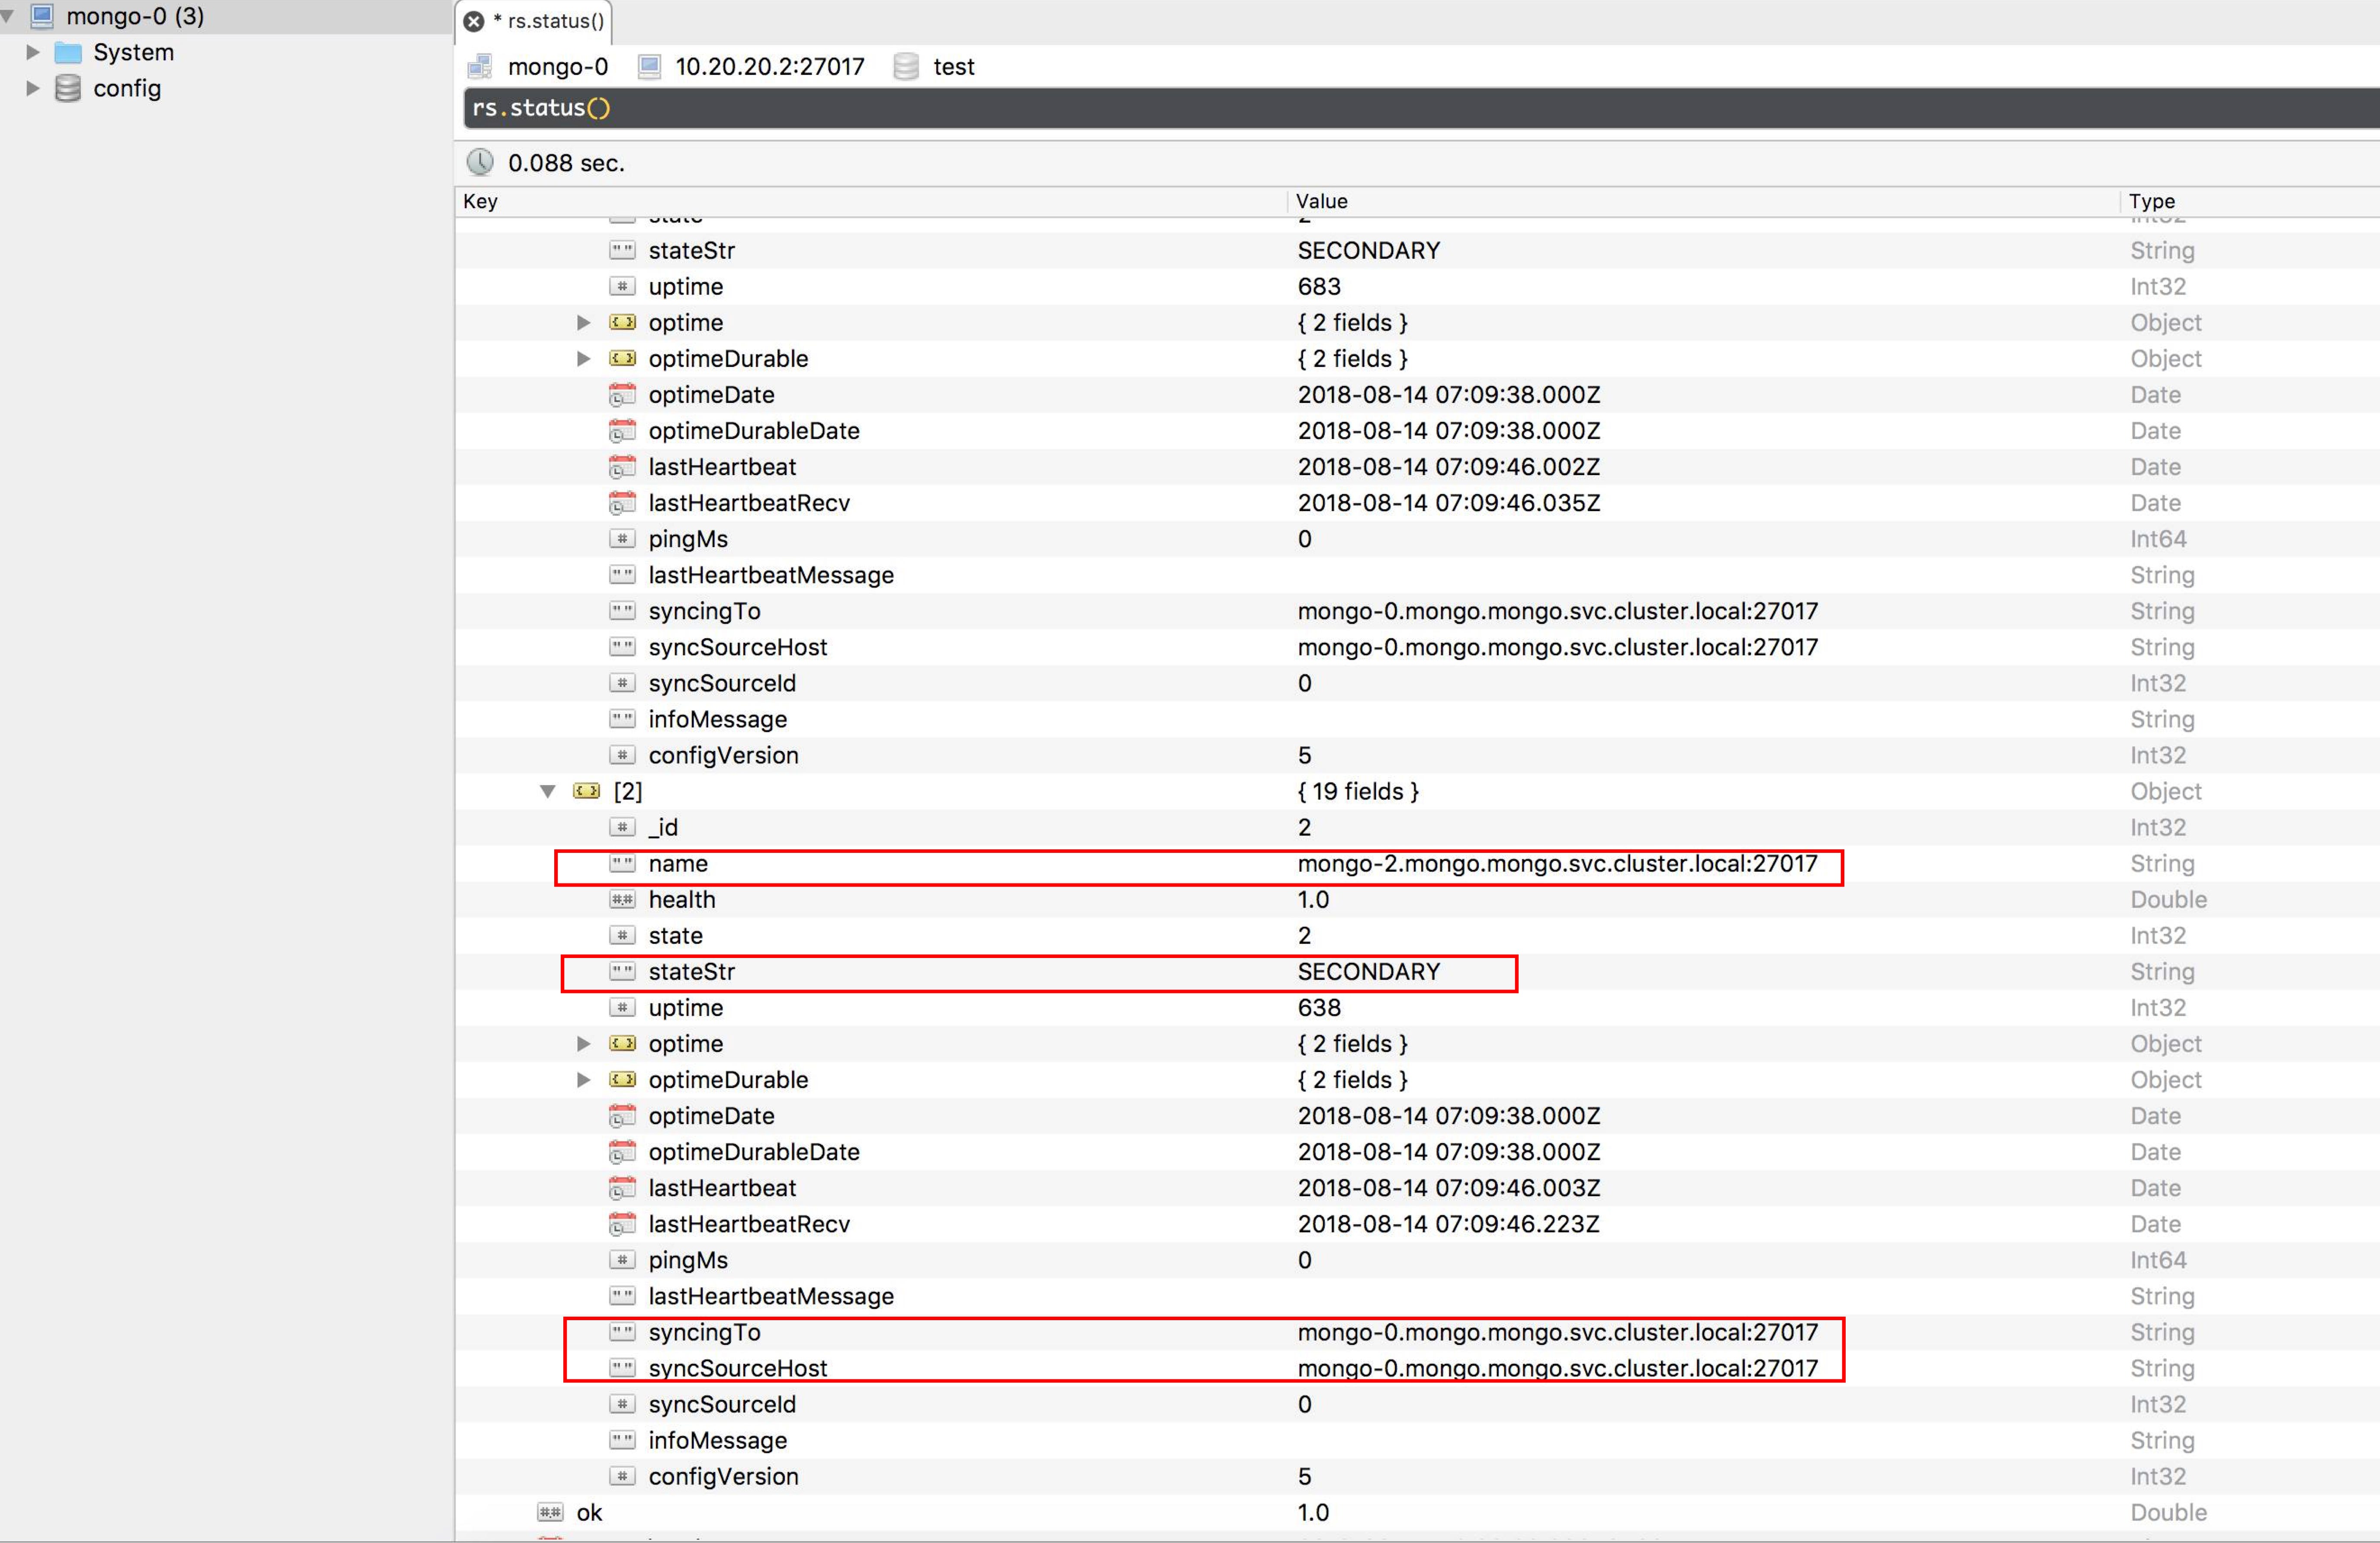Select infoMessage row under member [2]
Screen dimensions: 2380x1543
[1417, 1440]
